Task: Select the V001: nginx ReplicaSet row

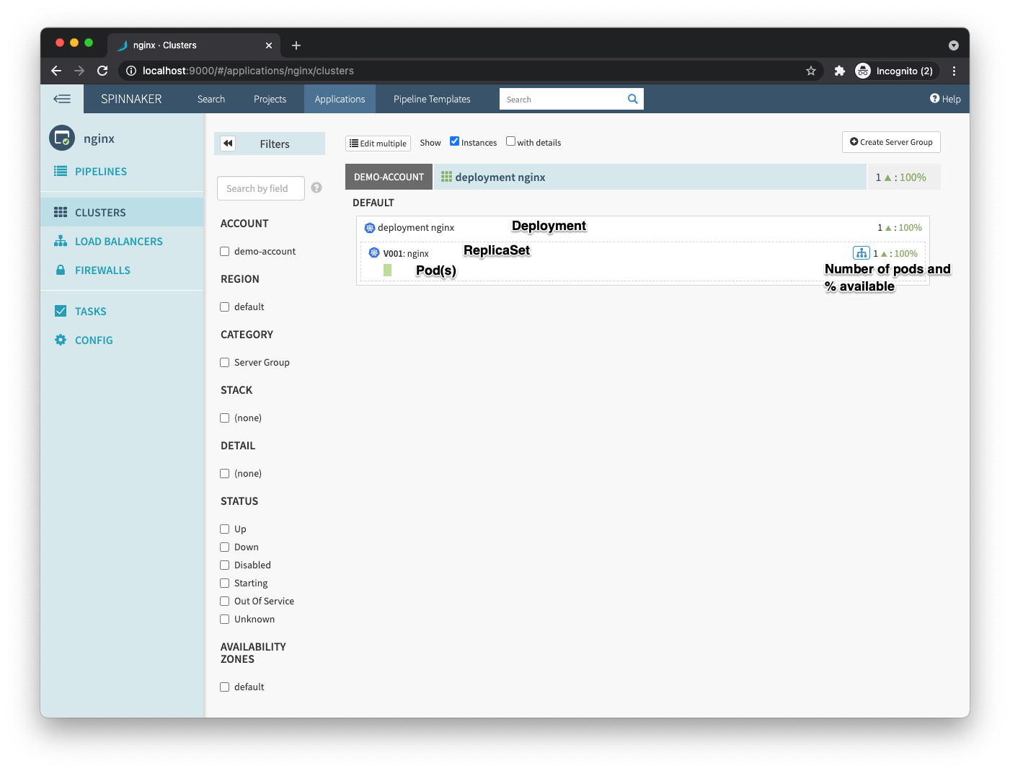Action: point(643,261)
